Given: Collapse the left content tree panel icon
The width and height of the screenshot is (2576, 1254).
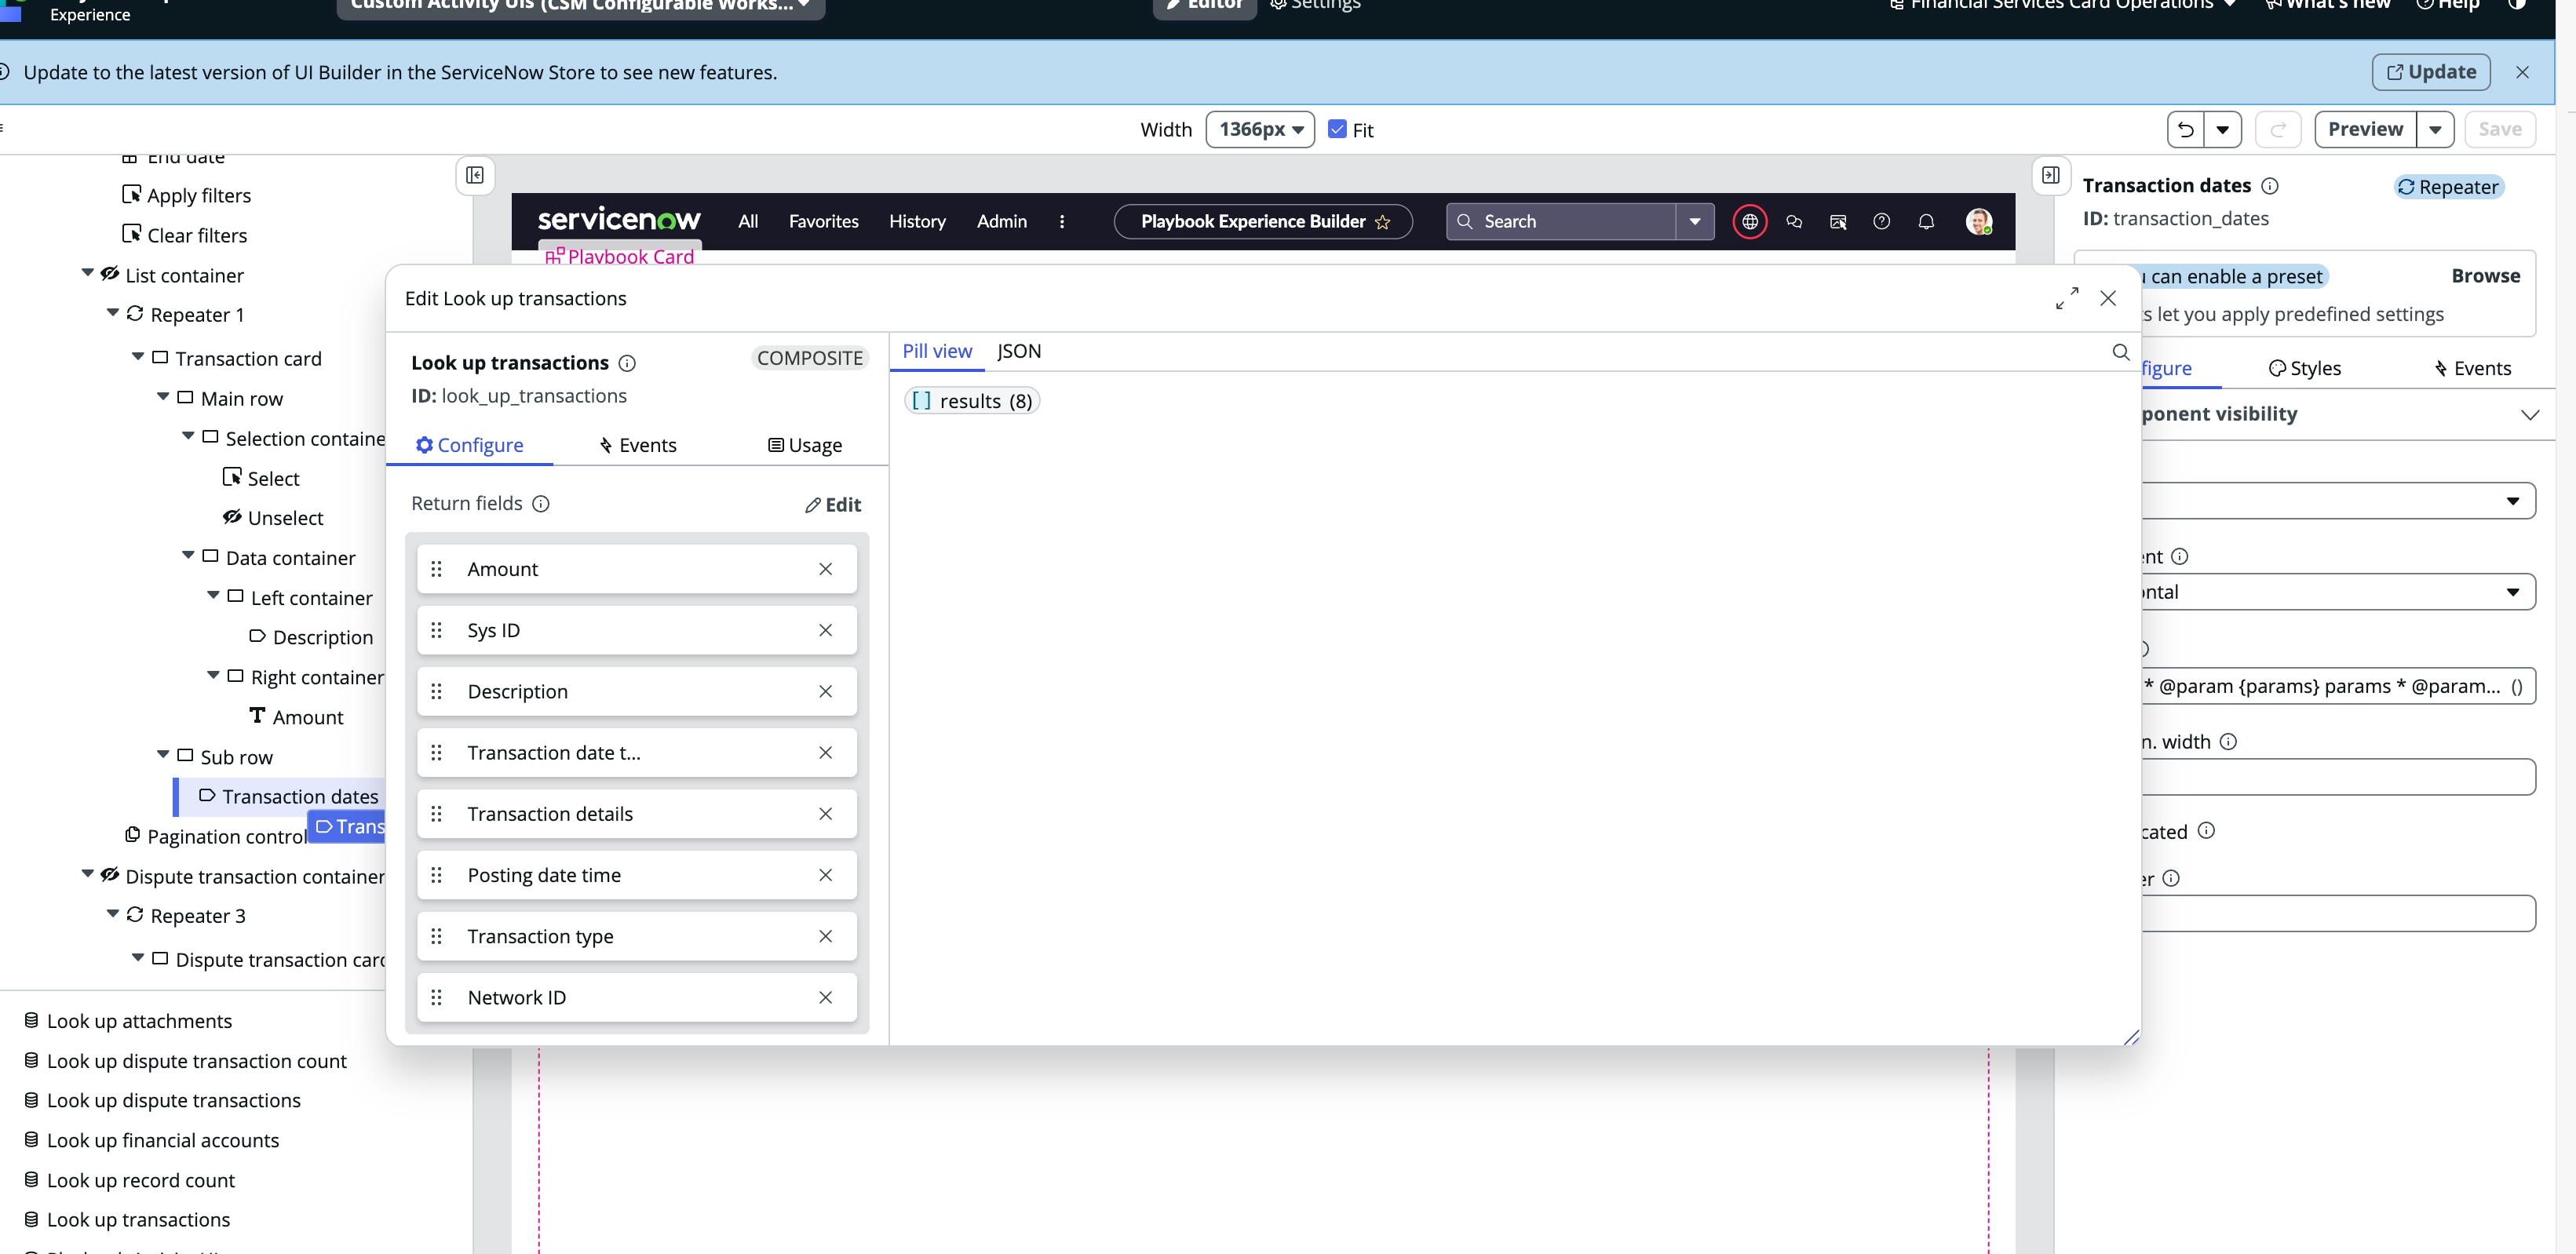Looking at the screenshot, I should pos(475,175).
